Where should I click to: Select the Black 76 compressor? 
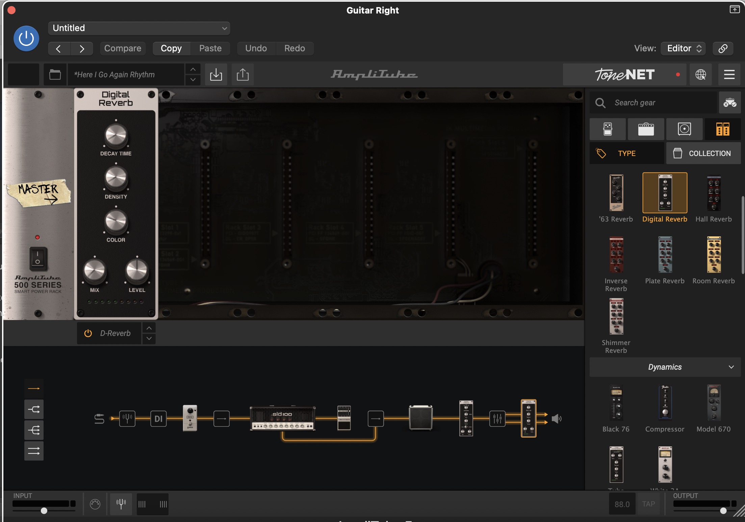pos(616,409)
